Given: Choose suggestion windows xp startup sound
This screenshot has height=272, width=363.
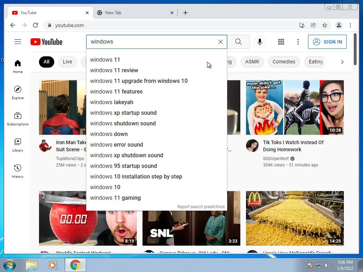Looking at the screenshot, I should tap(156, 113).
